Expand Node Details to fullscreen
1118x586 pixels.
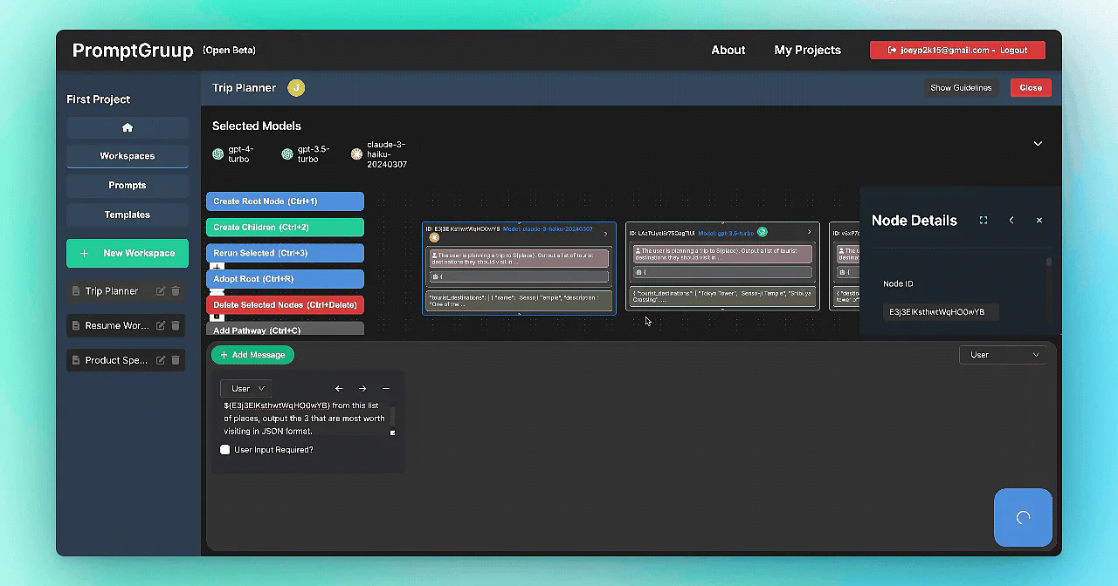point(983,220)
